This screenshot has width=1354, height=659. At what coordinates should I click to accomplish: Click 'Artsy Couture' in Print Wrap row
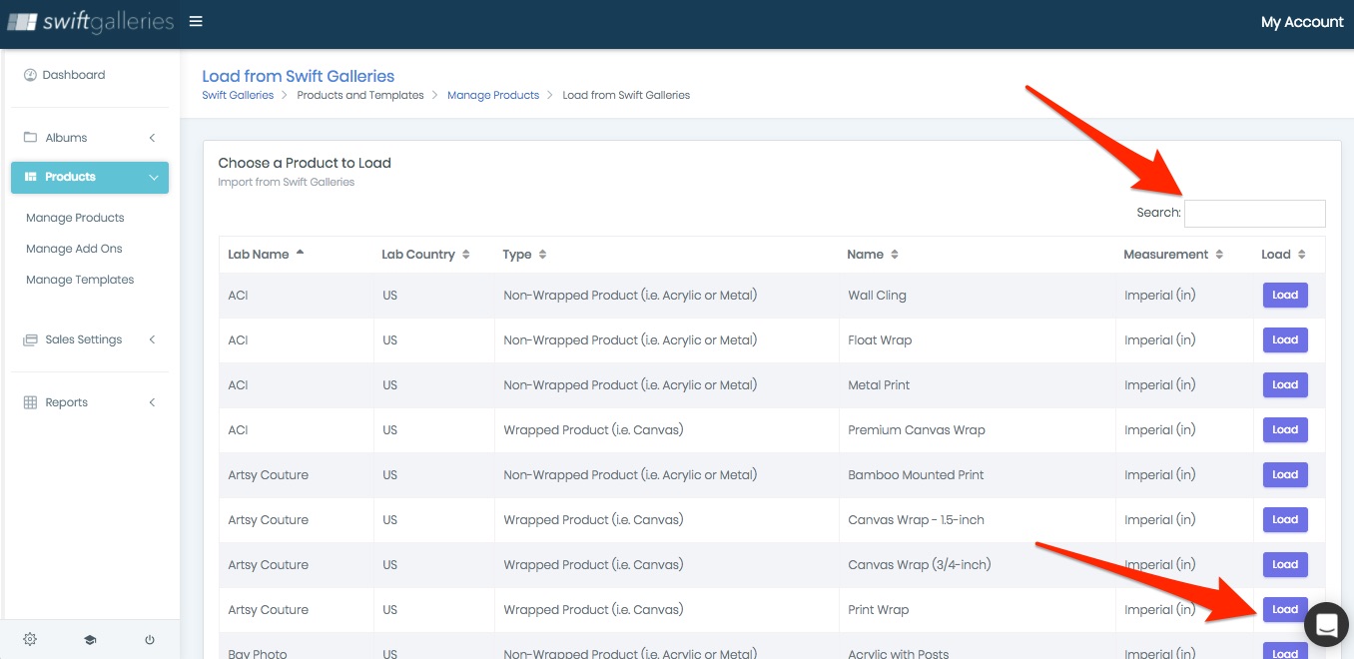coord(268,610)
